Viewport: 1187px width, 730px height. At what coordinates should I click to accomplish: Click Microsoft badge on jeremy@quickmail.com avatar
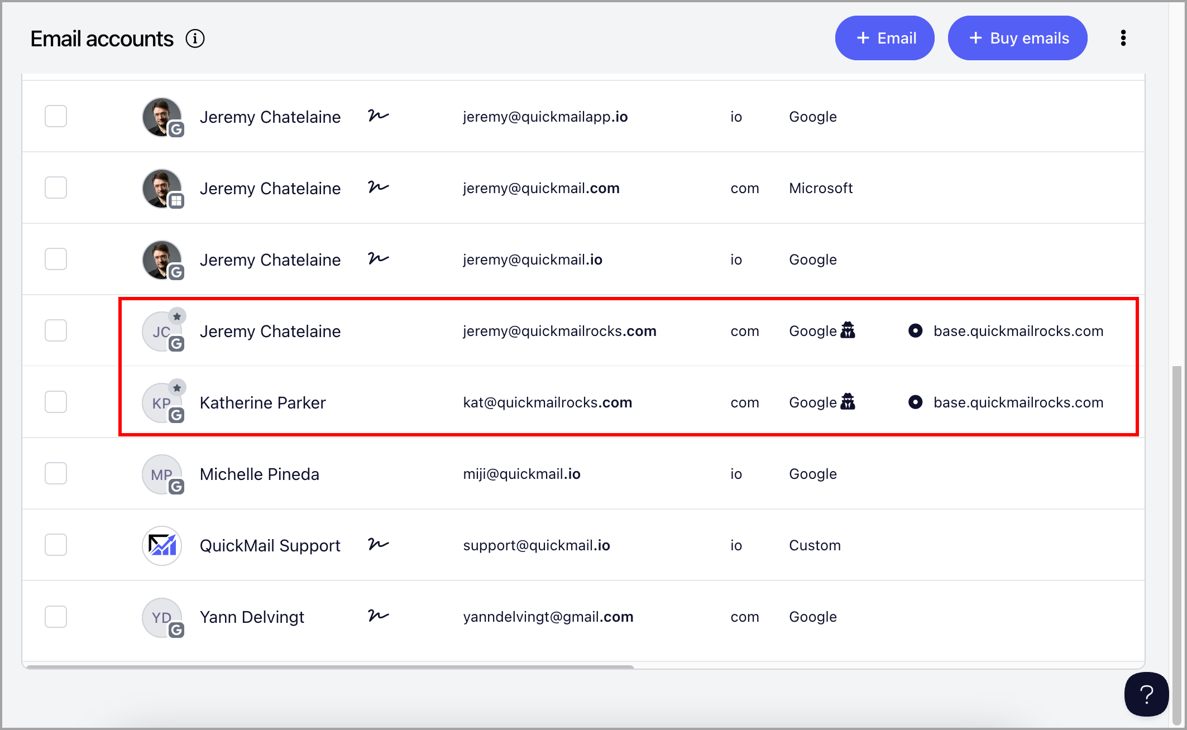click(x=176, y=201)
